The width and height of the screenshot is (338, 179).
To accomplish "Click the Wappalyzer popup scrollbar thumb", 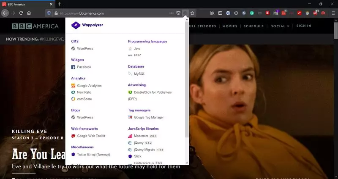I will click(x=187, y=79).
